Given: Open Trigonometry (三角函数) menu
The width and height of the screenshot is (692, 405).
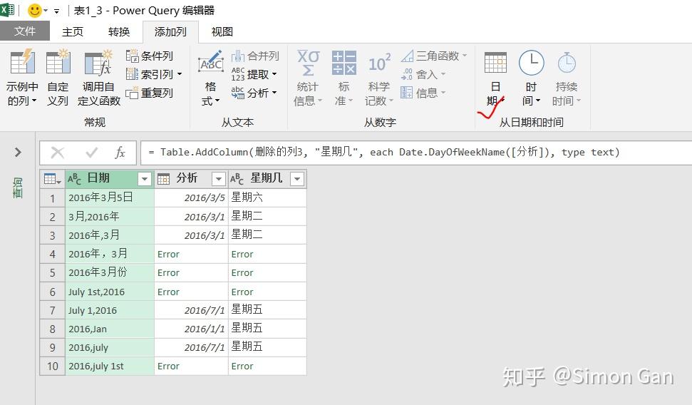Looking at the screenshot, I should click(434, 56).
